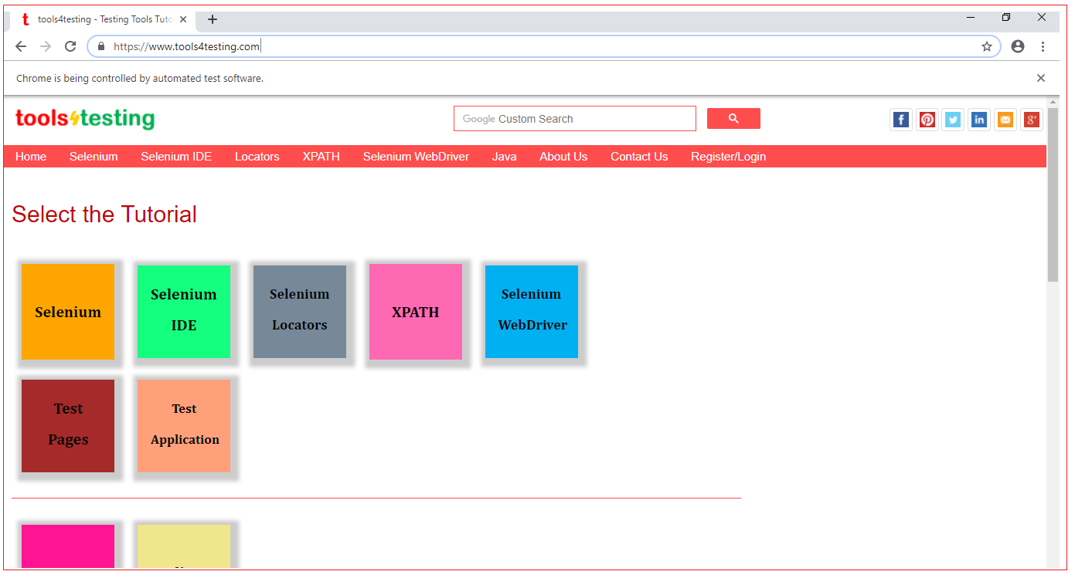
Task: View site info via padlock icon
Action: pos(100,46)
